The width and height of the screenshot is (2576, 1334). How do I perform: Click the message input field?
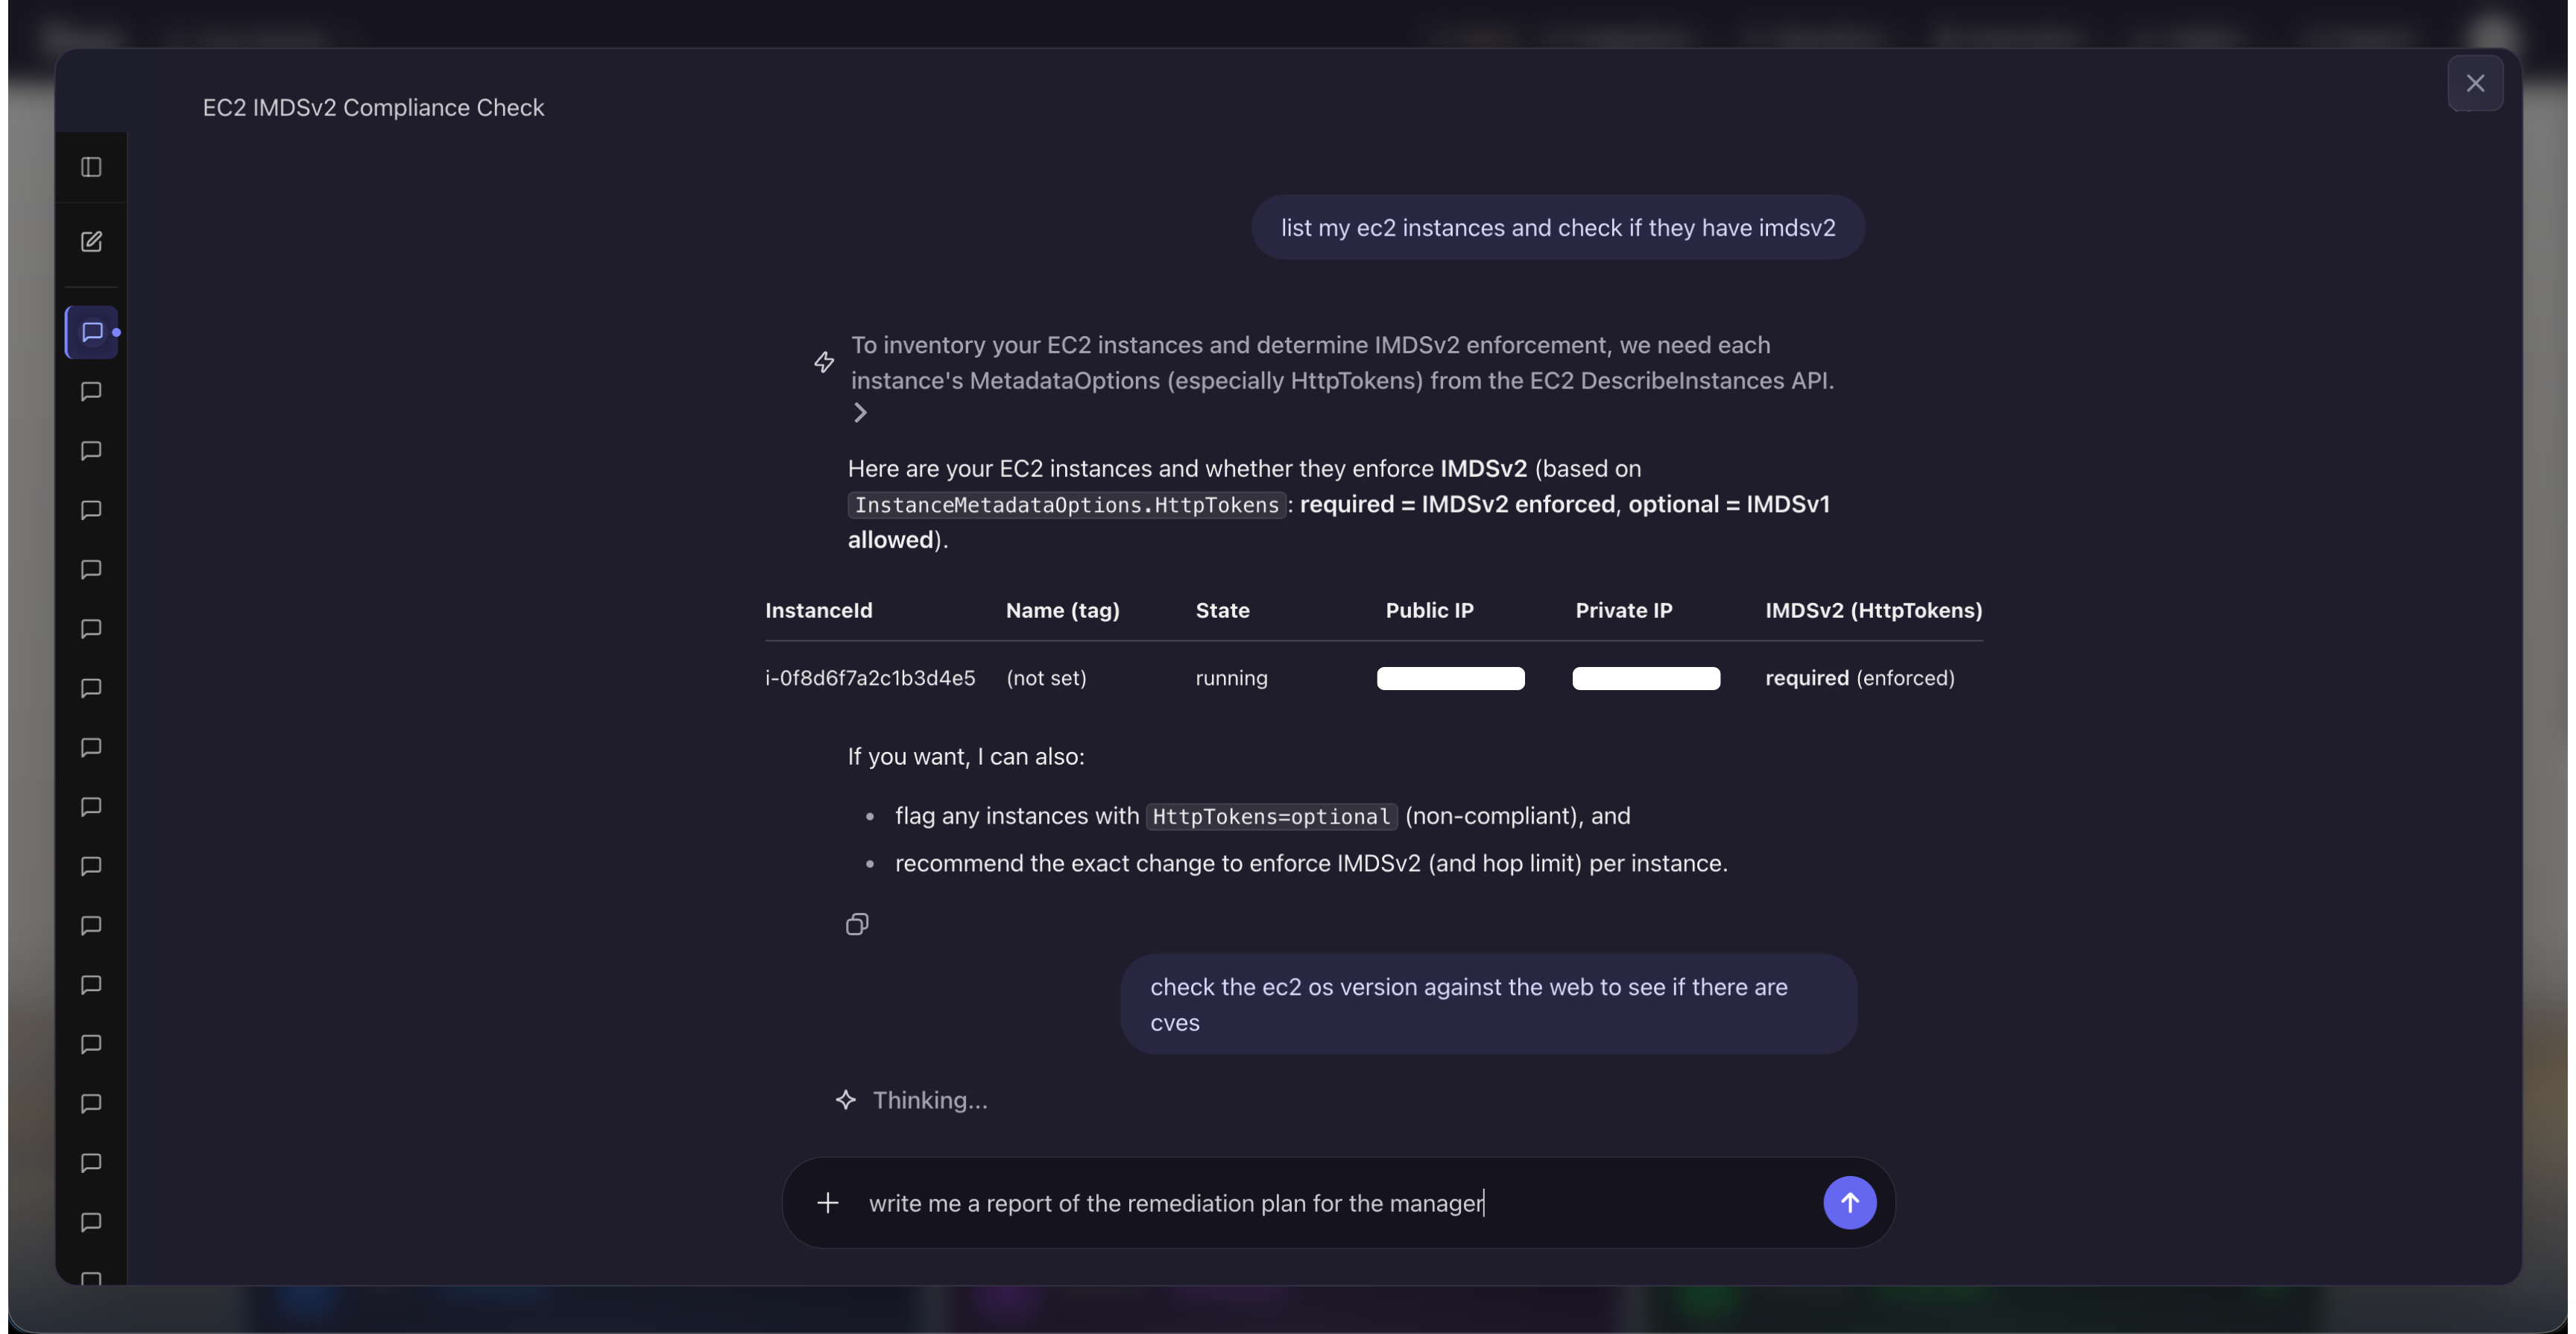coord(1330,1203)
